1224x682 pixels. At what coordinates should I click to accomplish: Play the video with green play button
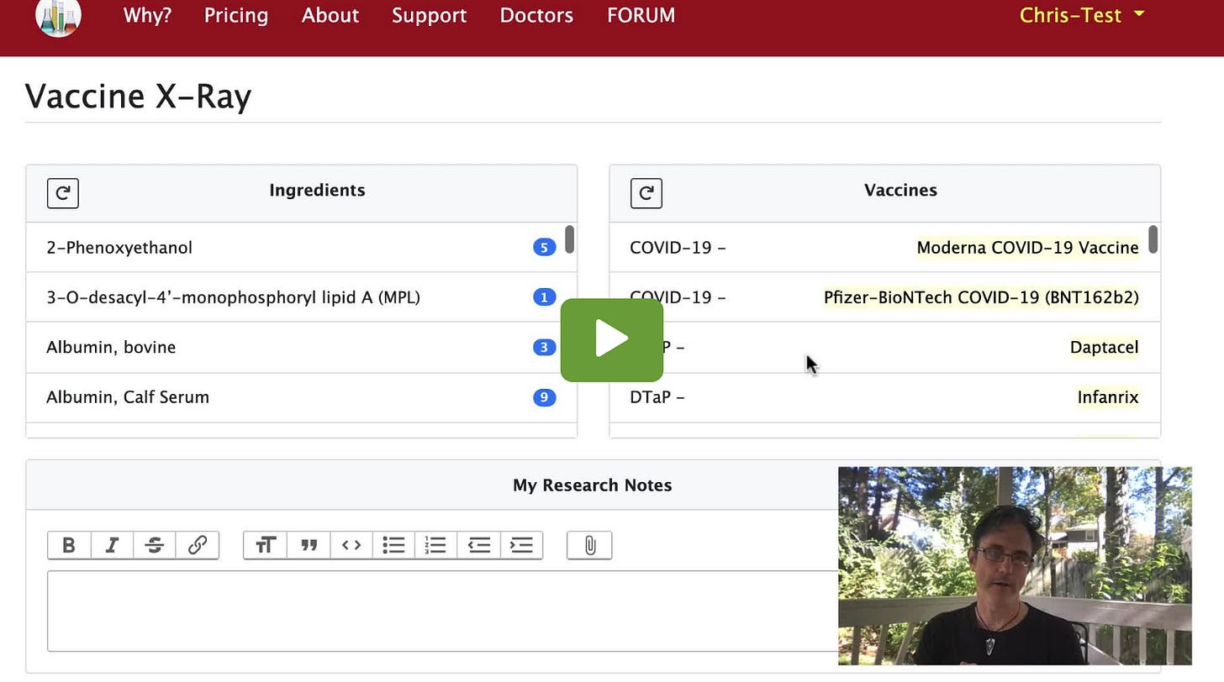click(612, 339)
